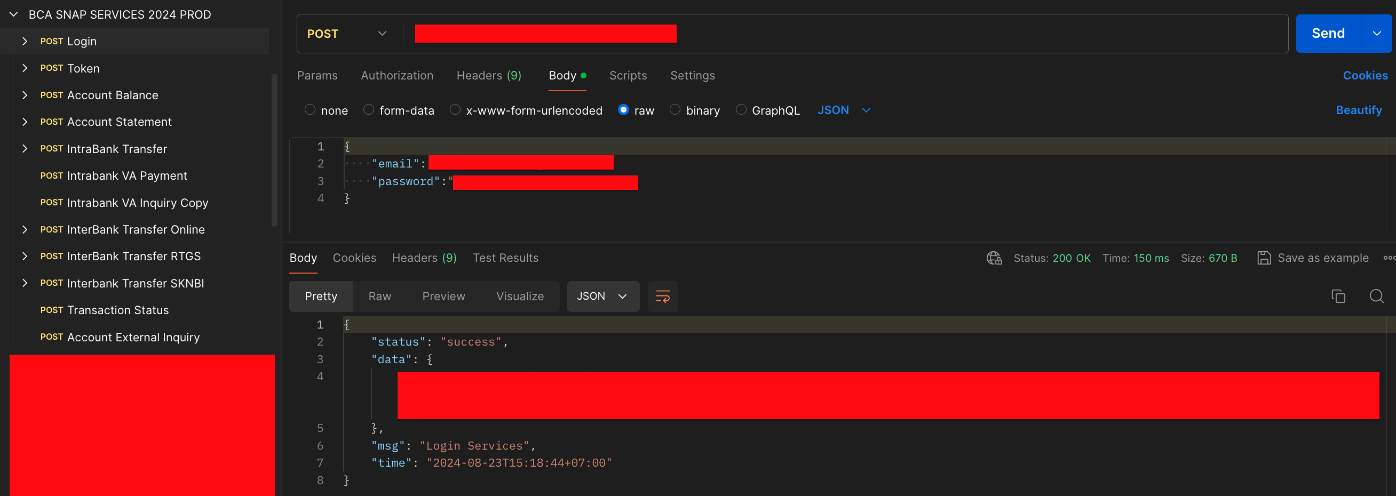Open the POST method dropdown
This screenshot has height=496, width=1396.
coord(347,34)
